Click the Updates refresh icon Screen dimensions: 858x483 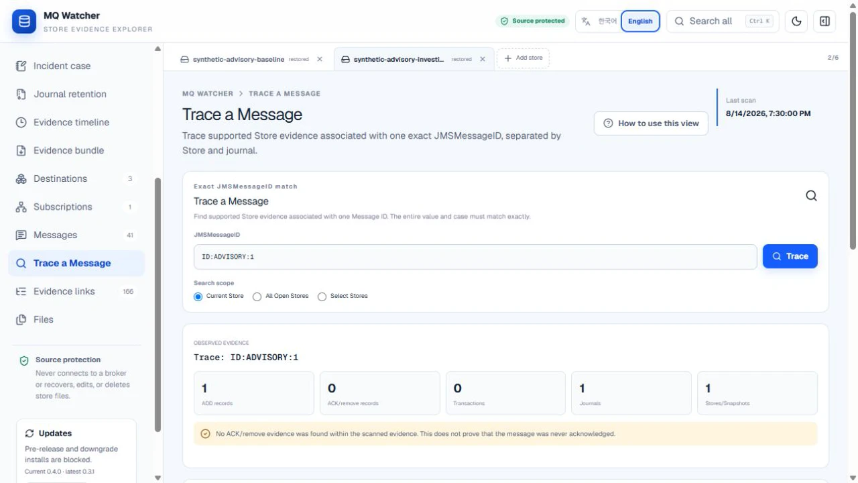click(29, 433)
